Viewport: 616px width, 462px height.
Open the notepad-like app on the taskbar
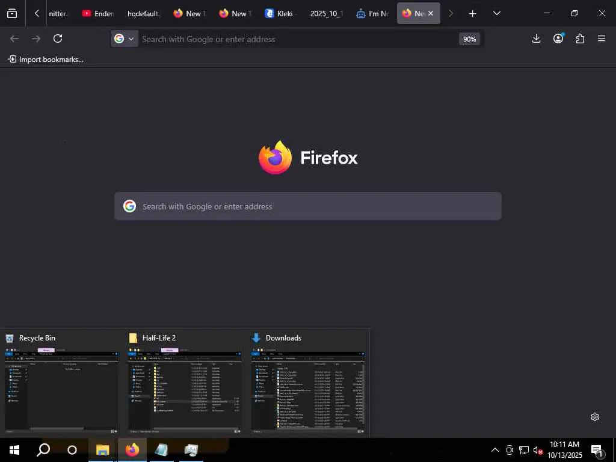[x=161, y=450]
